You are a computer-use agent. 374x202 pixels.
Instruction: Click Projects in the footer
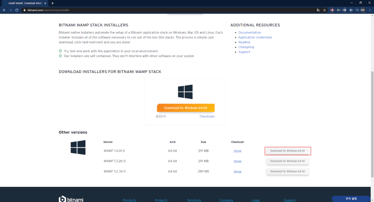click(x=161, y=200)
